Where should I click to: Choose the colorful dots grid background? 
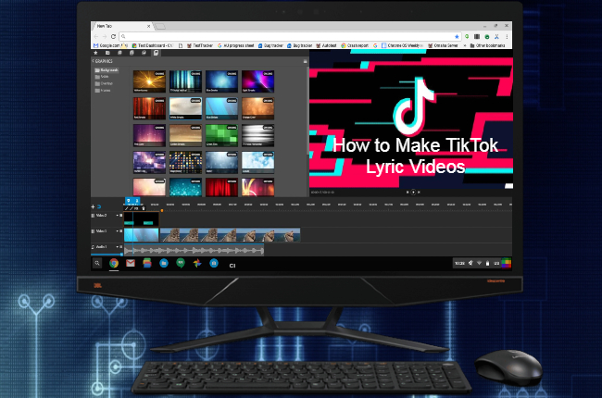click(185, 162)
